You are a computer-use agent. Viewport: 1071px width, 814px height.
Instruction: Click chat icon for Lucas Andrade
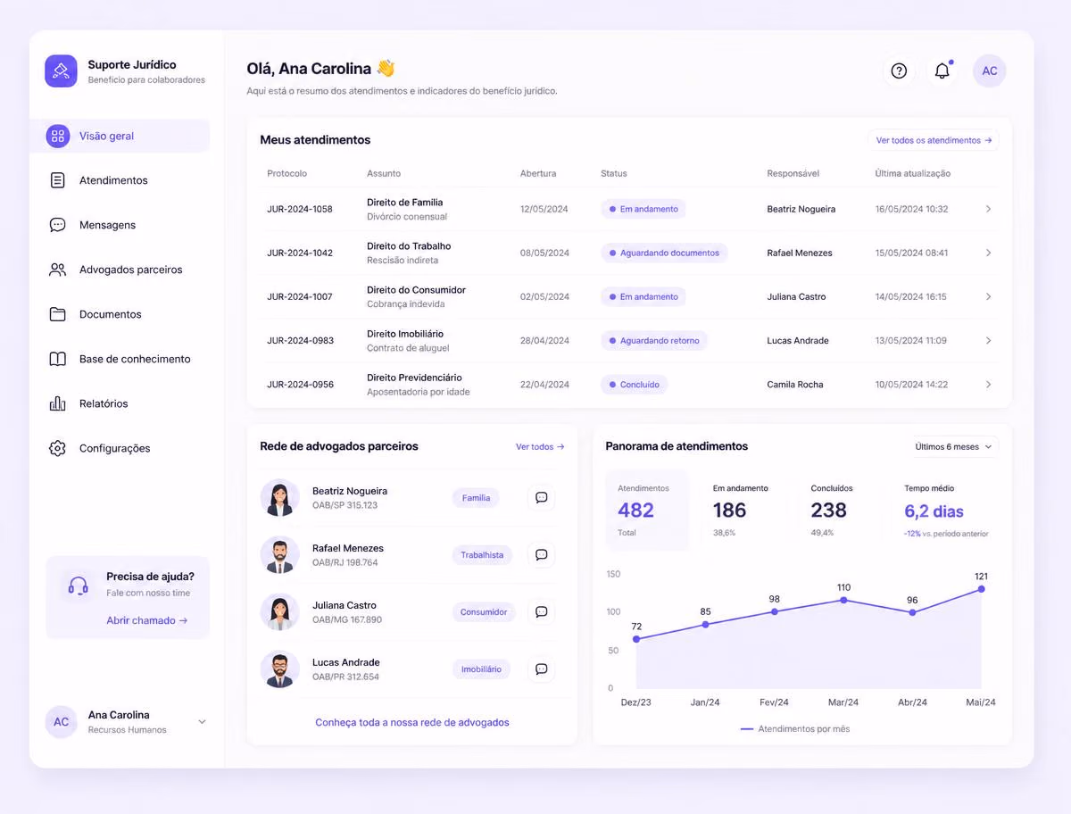point(541,669)
